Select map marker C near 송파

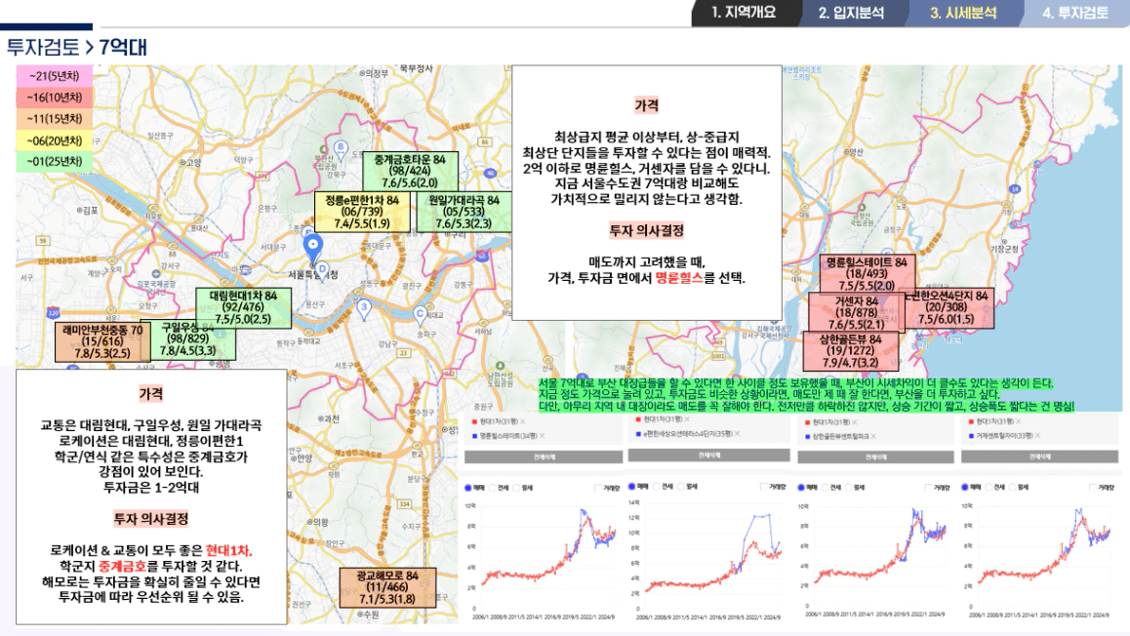(420, 313)
